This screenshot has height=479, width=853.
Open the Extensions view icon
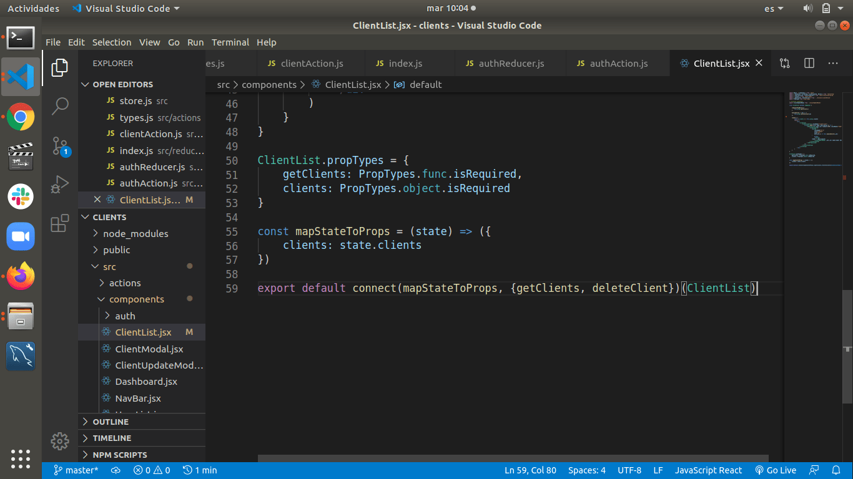(60, 223)
